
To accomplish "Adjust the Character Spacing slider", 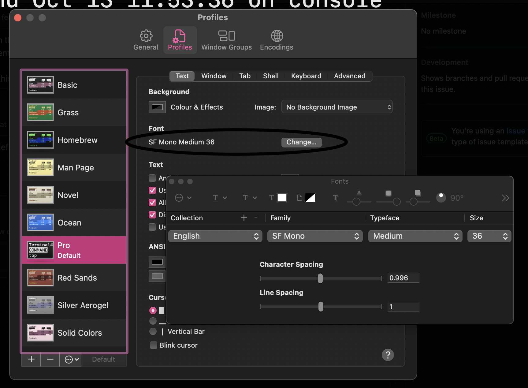I will tap(320, 278).
